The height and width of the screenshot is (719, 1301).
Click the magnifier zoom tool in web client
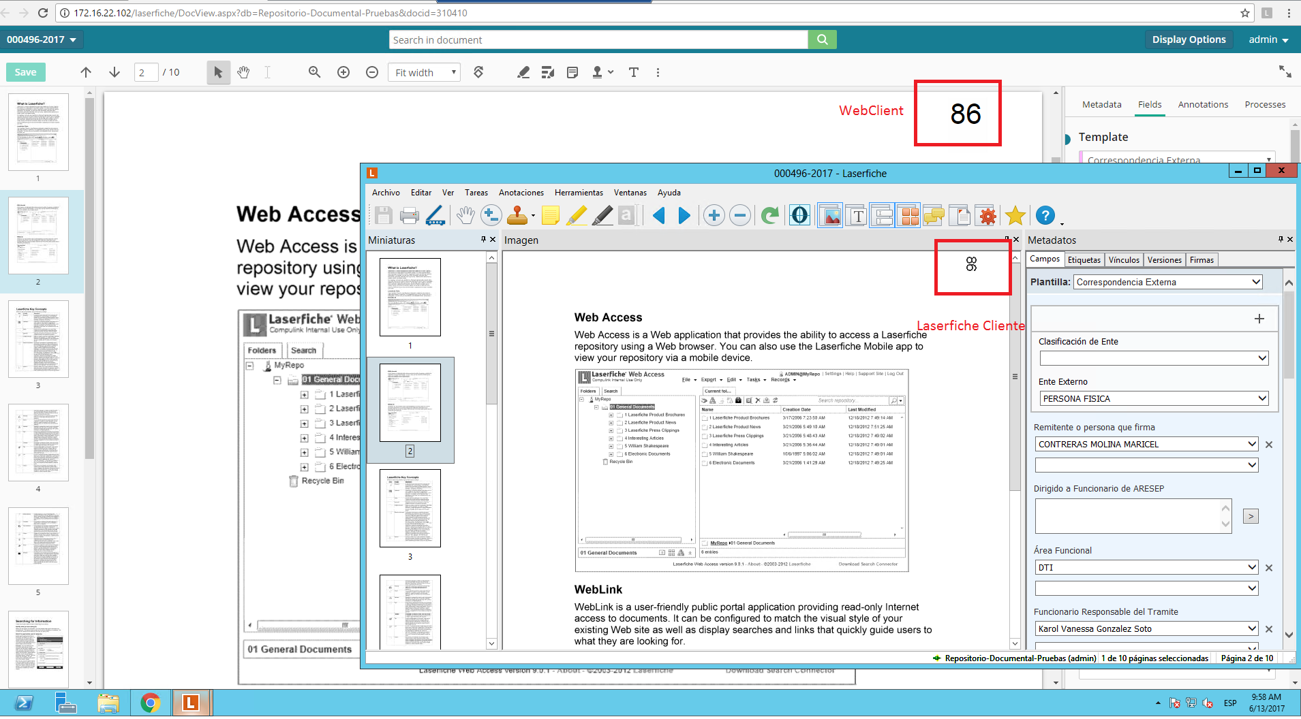tap(314, 72)
